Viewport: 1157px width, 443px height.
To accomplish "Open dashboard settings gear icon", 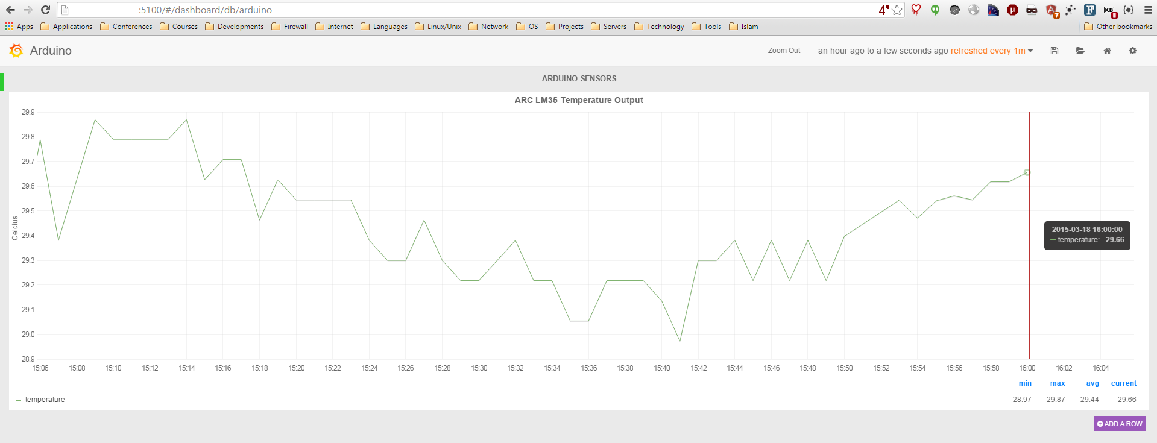I will [x=1133, y=51].
